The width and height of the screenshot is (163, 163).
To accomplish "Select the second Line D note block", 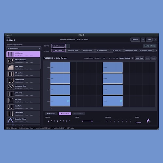I will coord(113,67).
